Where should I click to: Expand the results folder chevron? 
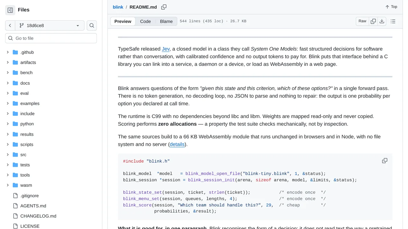point(8,134)
